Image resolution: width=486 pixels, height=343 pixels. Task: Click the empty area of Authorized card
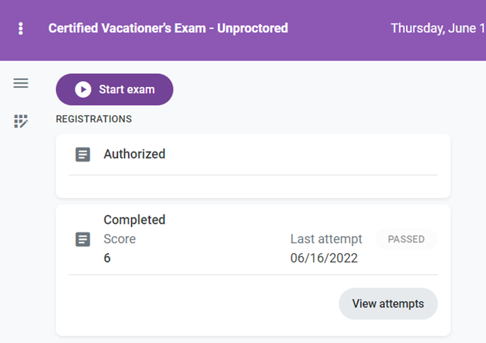click(x=253, y=186)
